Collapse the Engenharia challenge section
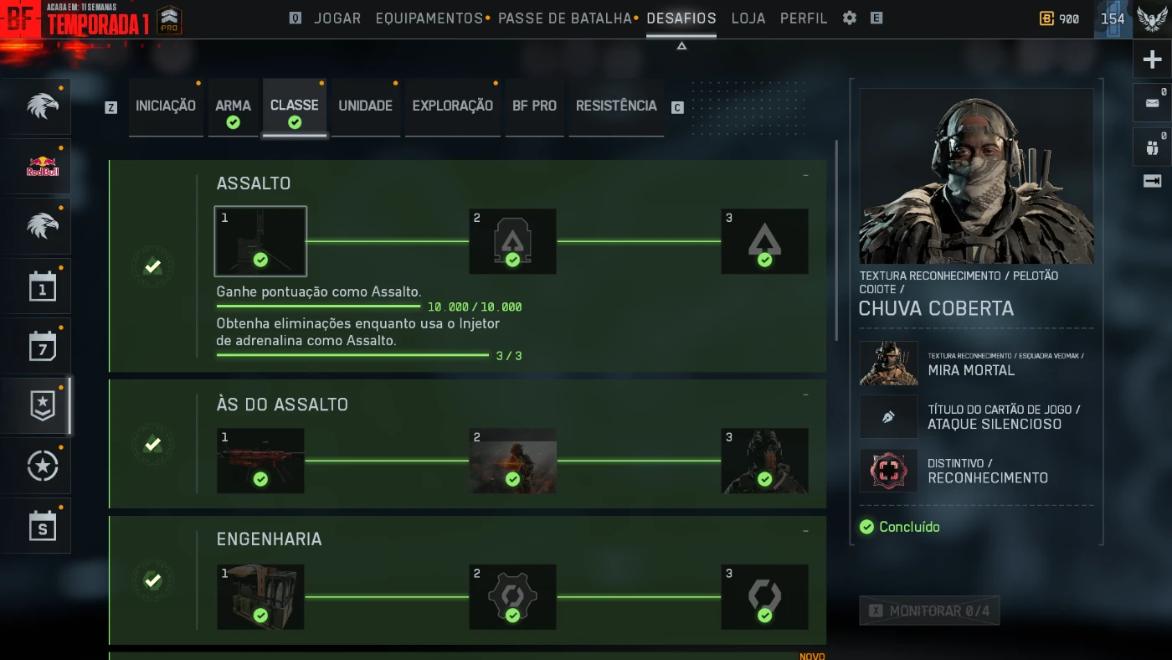Viewport: 1172px width, 660px height. point(805,531)
